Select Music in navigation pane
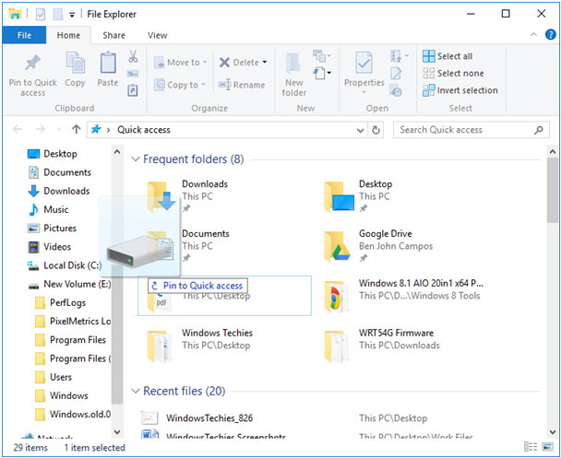561x458 pixels. [x=48, y=209]
